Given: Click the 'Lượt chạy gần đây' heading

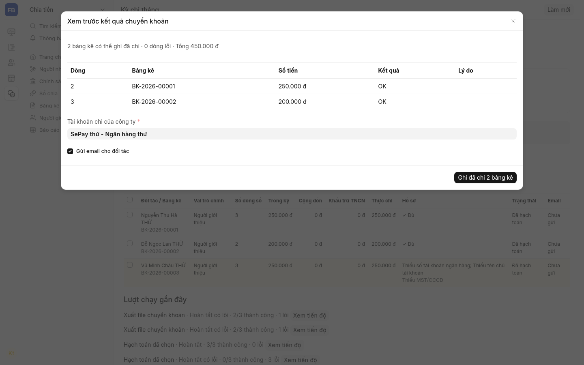Looking at the screenshot, I should 155,300.
